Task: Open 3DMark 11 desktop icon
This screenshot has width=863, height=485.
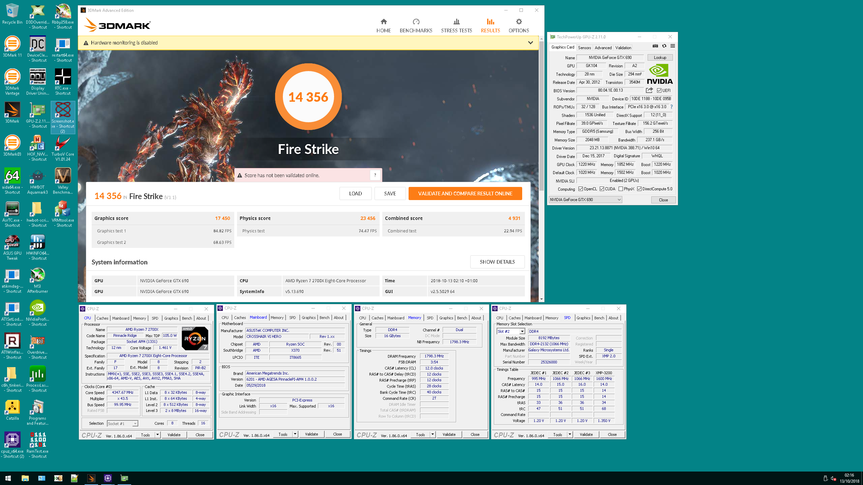Action: click(12, 47)
